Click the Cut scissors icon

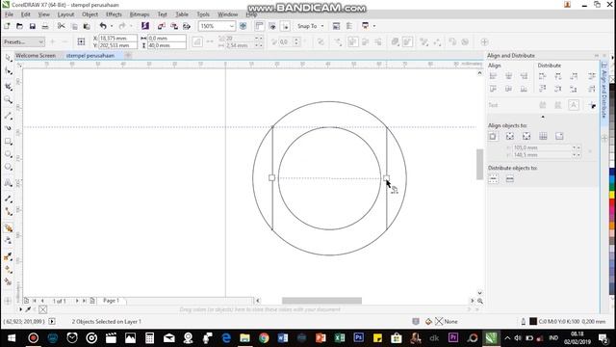[x=62, y=26]
